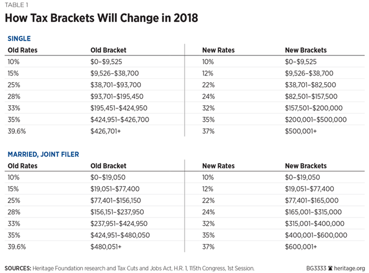
Task: Click the title 'How Tax Brackets Will Change in 2018'
Action: [x=101, y=18]
